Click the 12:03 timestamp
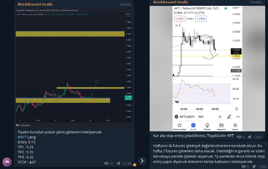This screenshot has width=268, height=169. pyautogui.click(x=262, y=166)
